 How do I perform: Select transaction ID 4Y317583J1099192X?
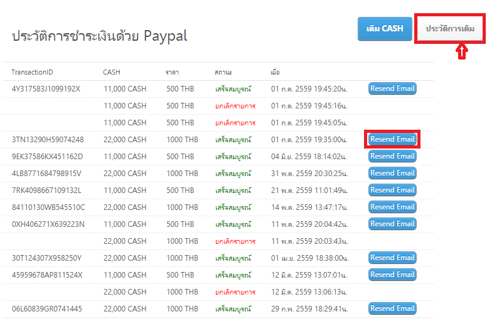click(x=46, y=89)
